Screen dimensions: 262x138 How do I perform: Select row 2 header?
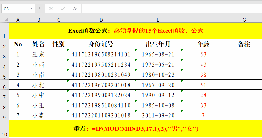pos(5,44)
